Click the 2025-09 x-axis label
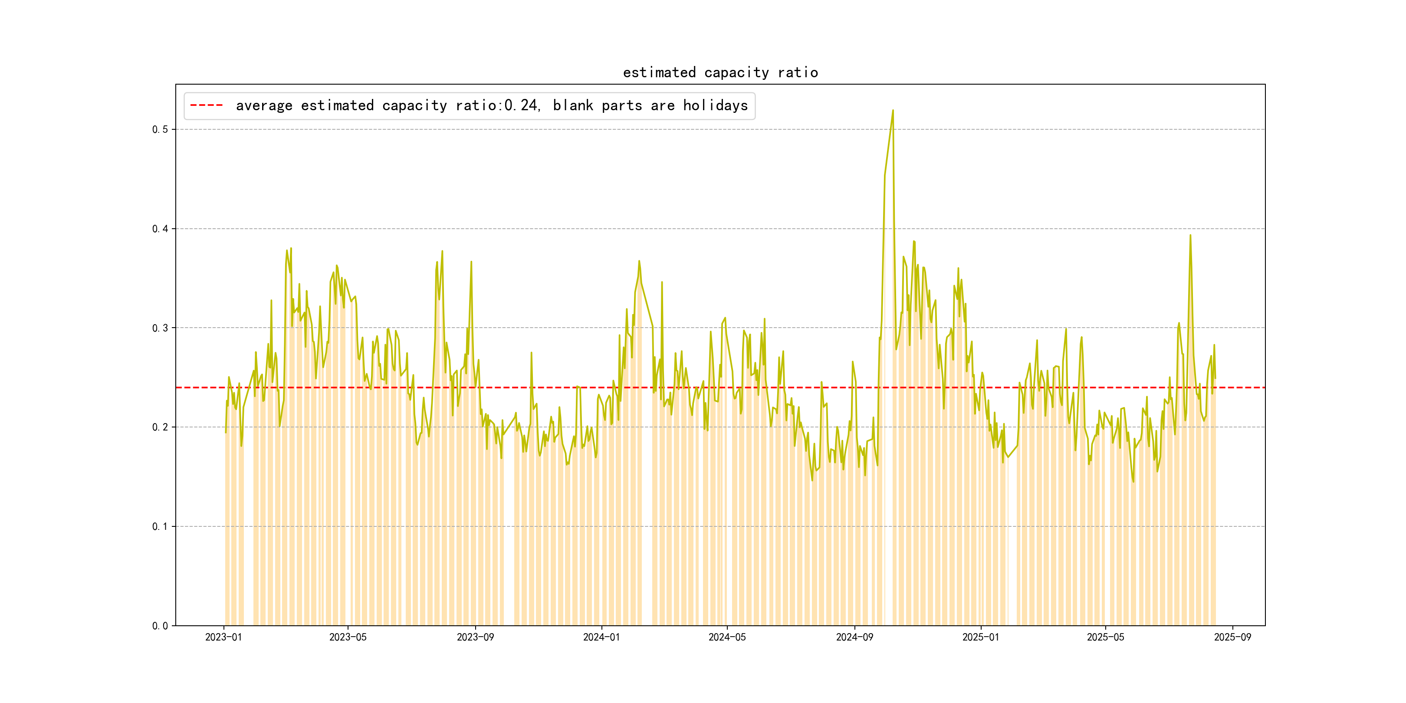Screen dimensions: 1406x703 coord(1232,637)
